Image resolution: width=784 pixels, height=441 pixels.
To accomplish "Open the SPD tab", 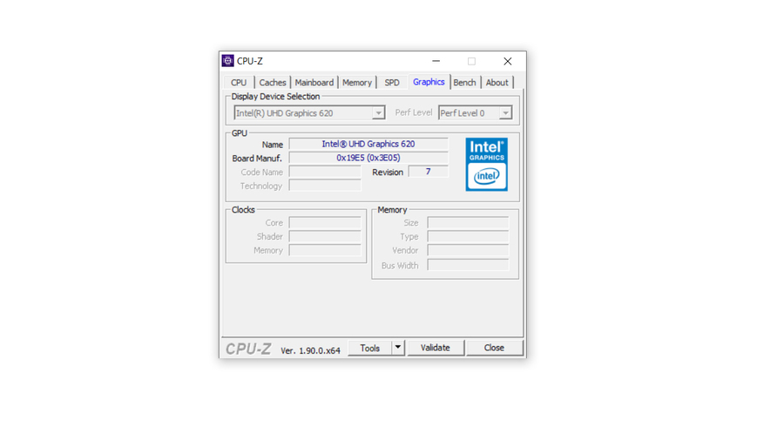I will (x=392, y=83).
